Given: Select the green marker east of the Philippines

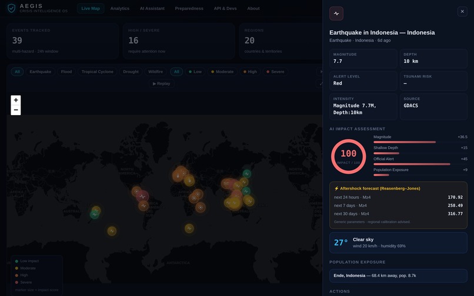Looking at the screenshot, I should [x=246, y=191].
